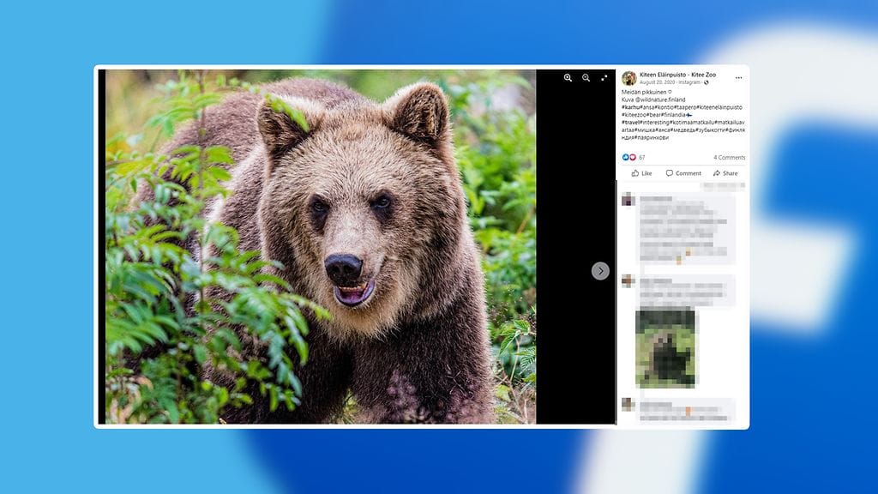The width and height of the screenshot is (878, 494).
Task: Click the heart reaction icon next to 67
Action: point(632,156)
